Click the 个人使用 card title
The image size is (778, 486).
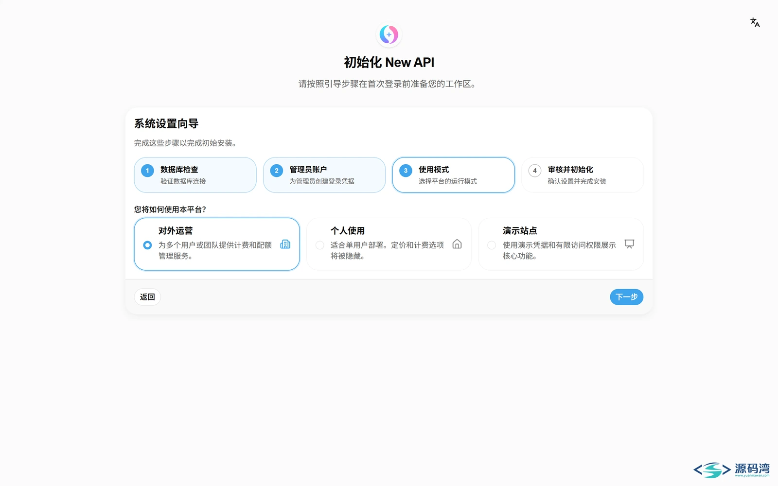pyautogui.click(x=348, y=231)
